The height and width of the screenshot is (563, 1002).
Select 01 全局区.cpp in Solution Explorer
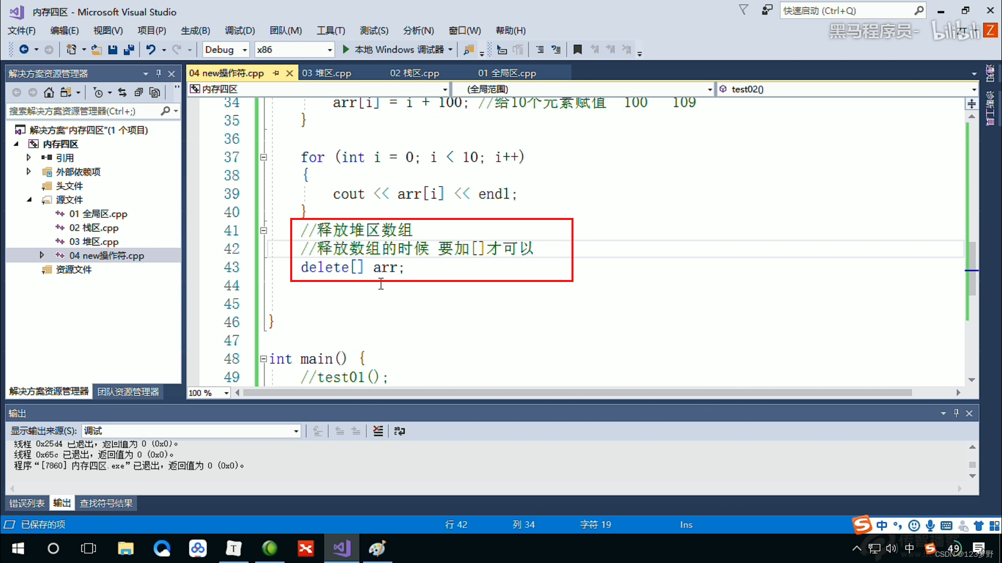98,214
